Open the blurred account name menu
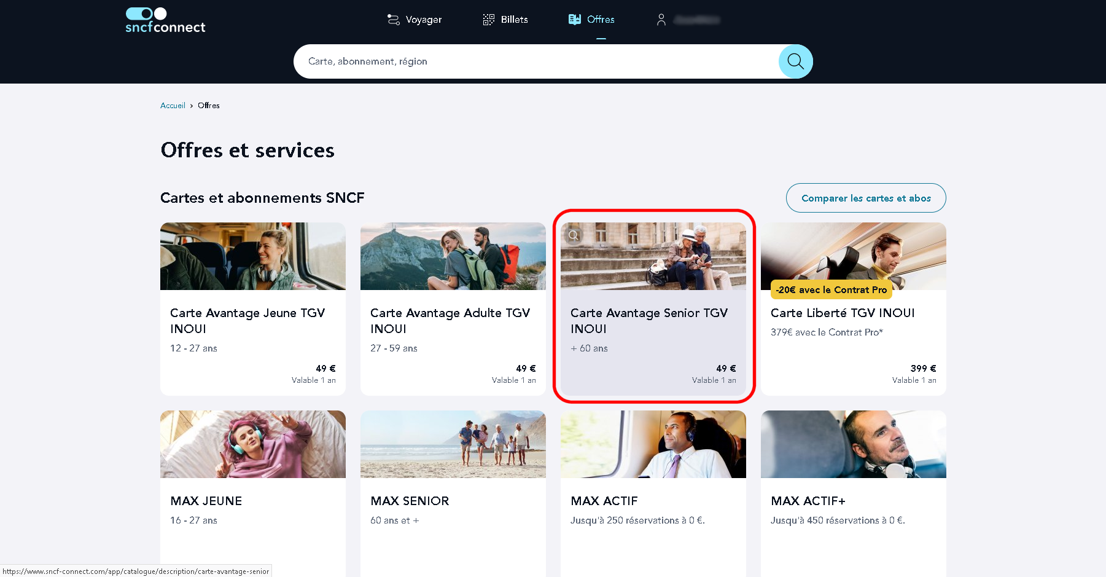 (696, 20)
